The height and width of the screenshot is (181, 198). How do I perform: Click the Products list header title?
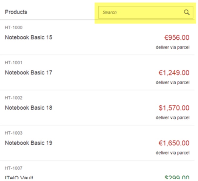[x=16, y=12]
